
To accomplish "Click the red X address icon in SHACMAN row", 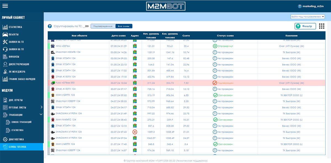I will 135,132.
